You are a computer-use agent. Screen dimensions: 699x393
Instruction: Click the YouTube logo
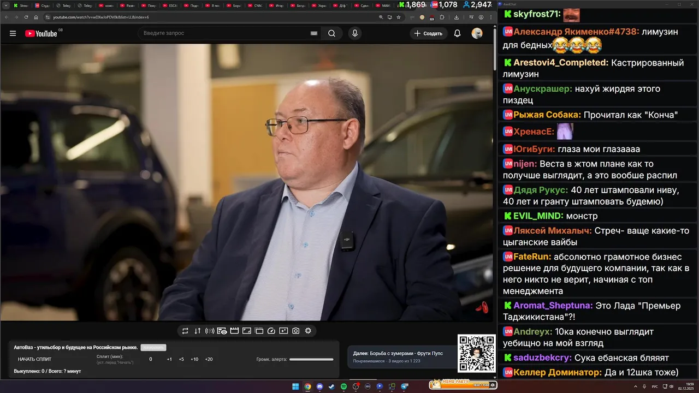coord(41,33)
